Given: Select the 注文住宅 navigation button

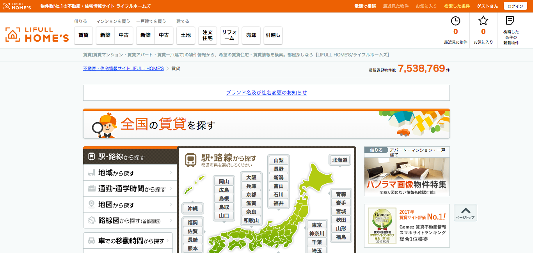Looking at the screenshot, I should pos(208,35).
